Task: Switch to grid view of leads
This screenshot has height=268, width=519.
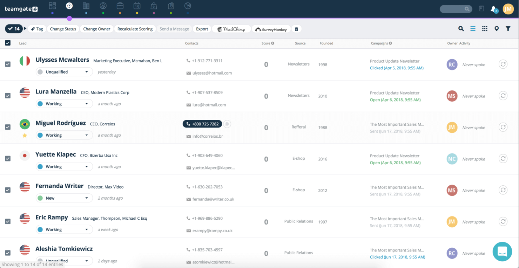Action: click(x=485, y=28)
